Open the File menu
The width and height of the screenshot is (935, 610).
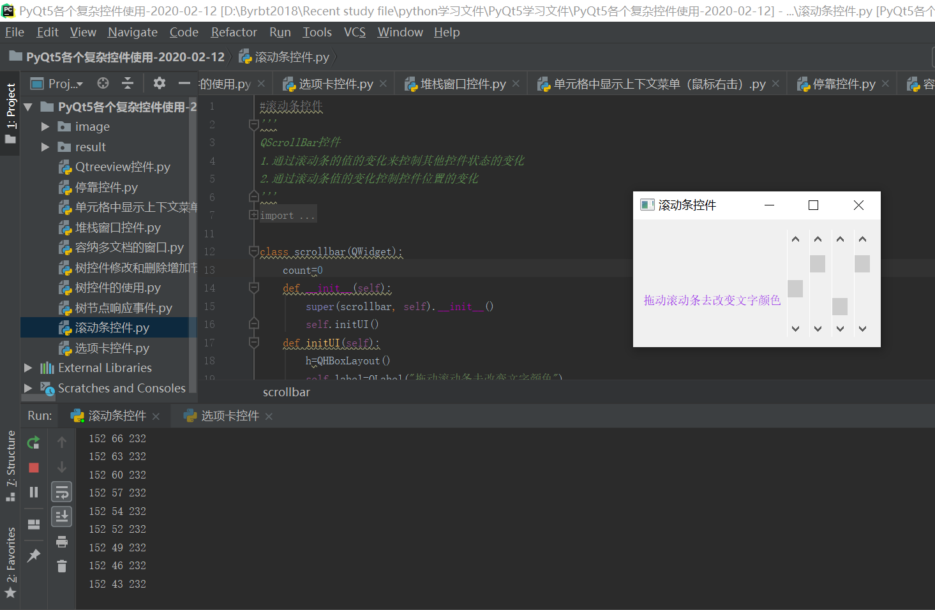pos(15,32)
